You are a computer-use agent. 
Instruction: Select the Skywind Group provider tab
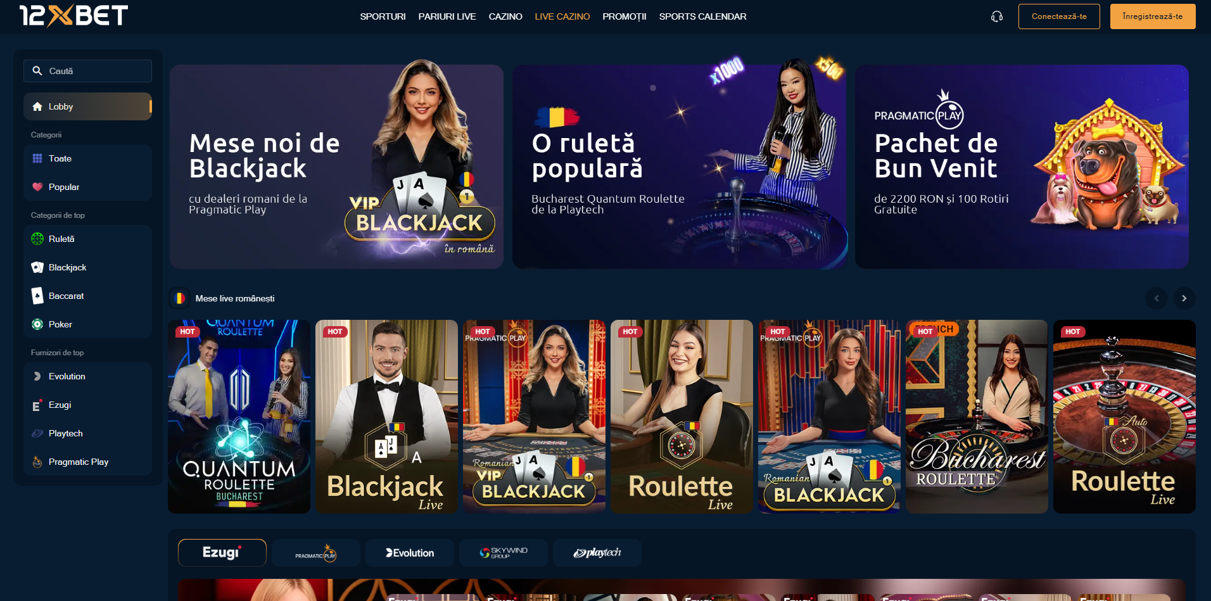504,553
